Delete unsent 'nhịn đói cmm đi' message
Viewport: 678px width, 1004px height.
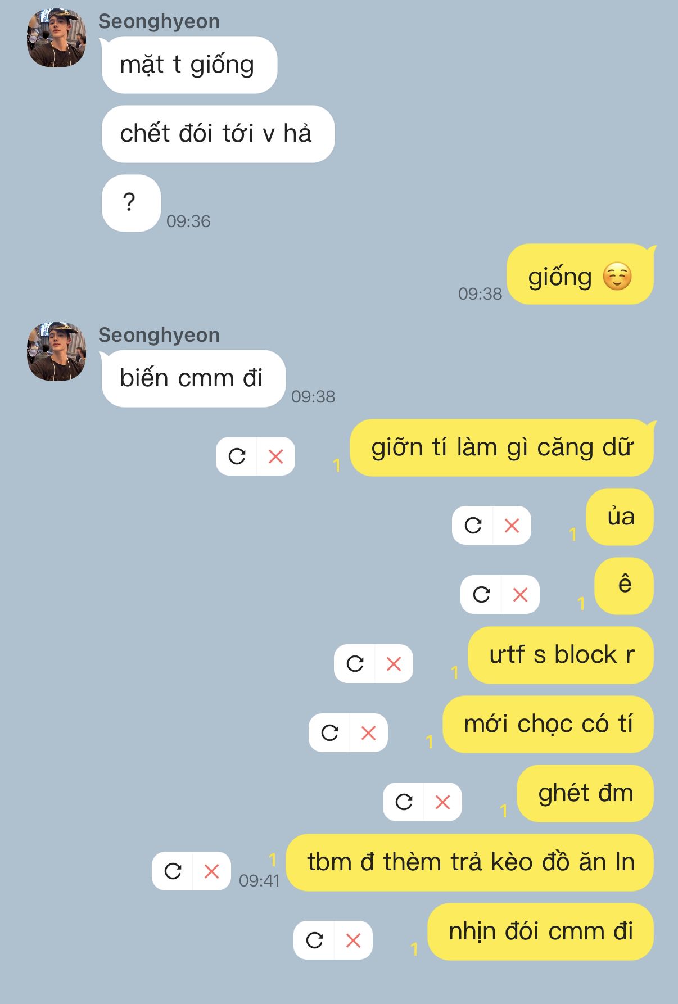[353, 940]
